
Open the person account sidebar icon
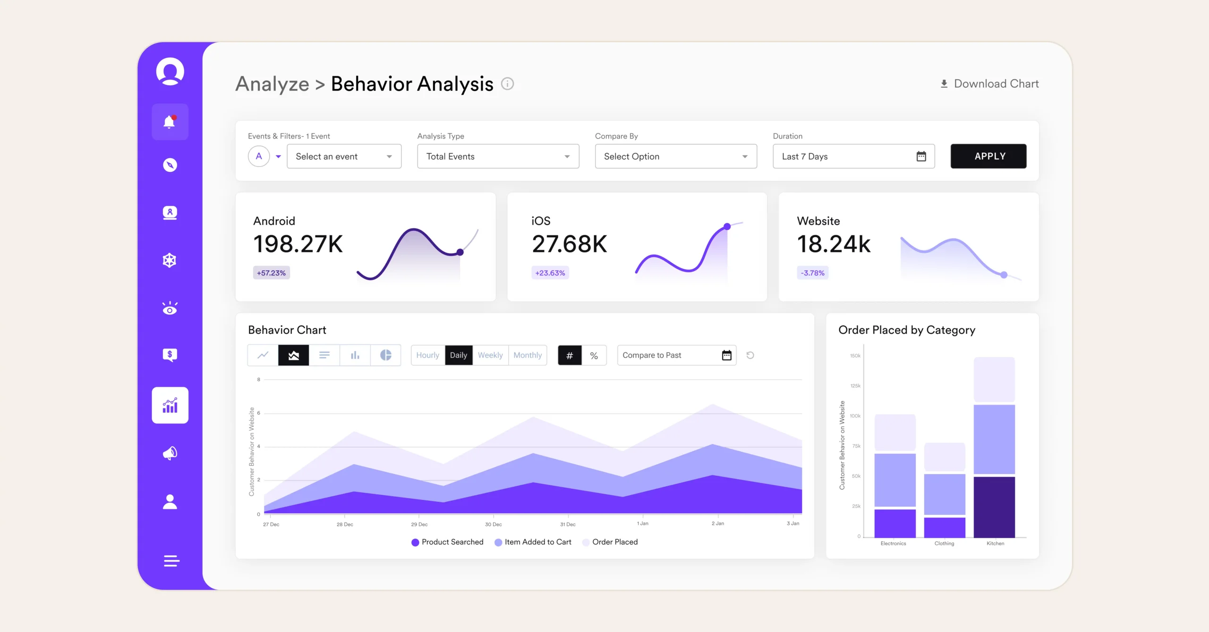tap(170, 501)
